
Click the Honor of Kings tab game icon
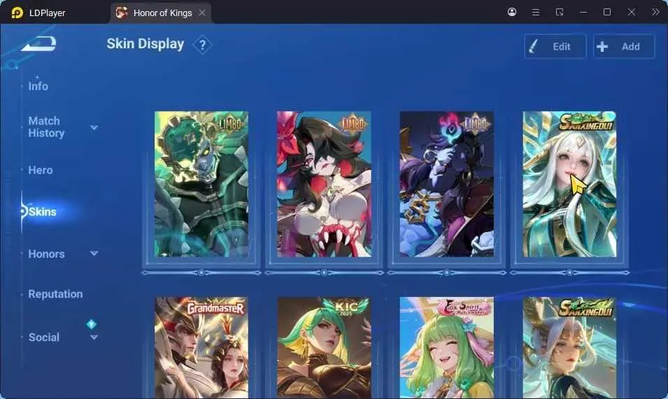122,13
